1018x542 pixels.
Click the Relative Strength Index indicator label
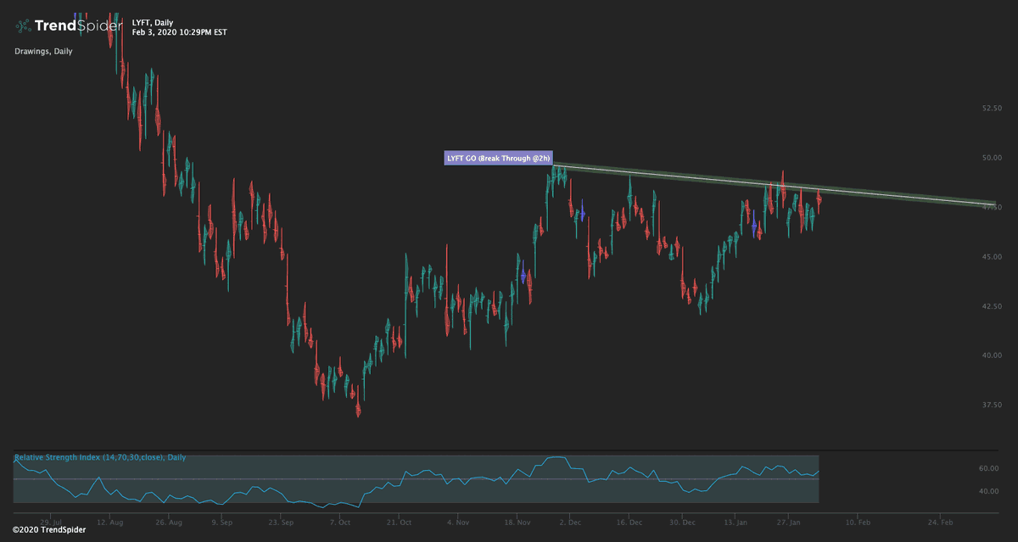(100, 457)
